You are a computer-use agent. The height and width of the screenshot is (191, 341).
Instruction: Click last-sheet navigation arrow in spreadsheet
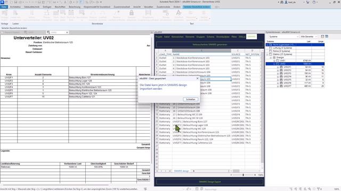click(x=170, y=171)
